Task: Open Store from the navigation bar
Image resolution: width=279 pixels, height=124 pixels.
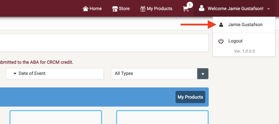Action: click(121, 8)
